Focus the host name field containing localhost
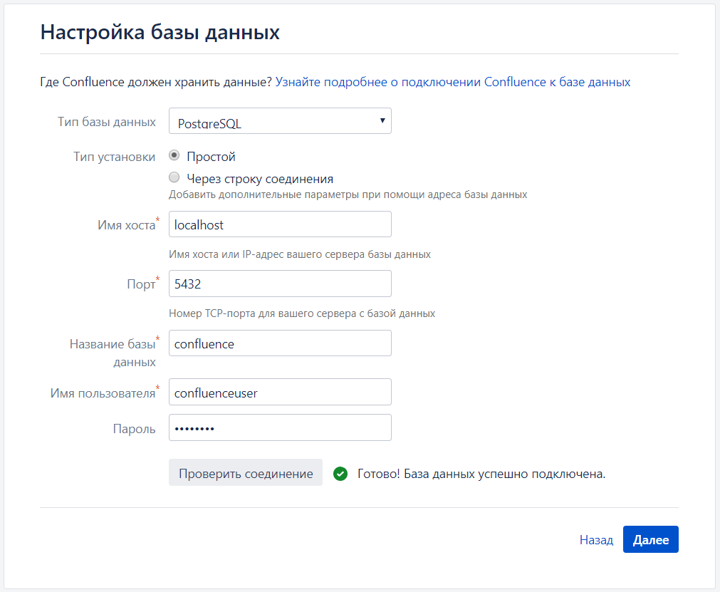 click(280, 224)
